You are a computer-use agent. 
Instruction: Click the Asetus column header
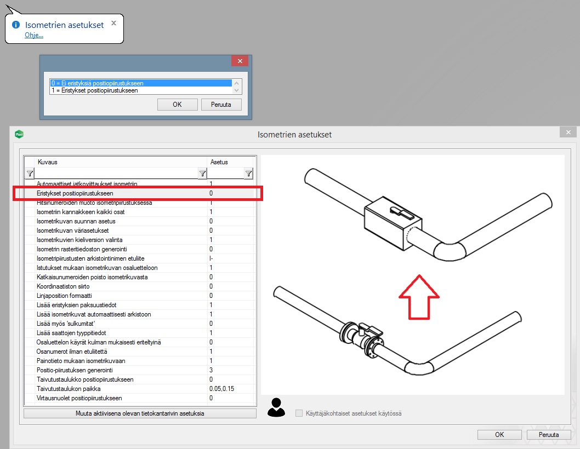point(230,162)
